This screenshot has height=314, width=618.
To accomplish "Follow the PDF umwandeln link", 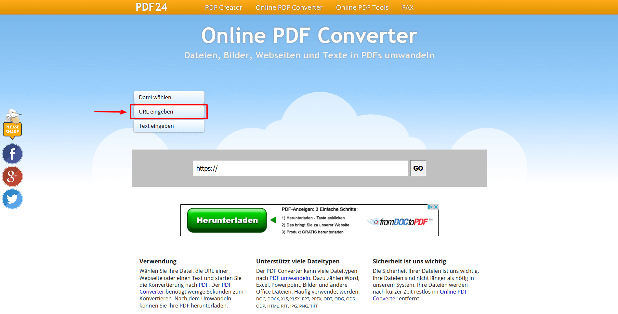I will [x=290, y=278].
